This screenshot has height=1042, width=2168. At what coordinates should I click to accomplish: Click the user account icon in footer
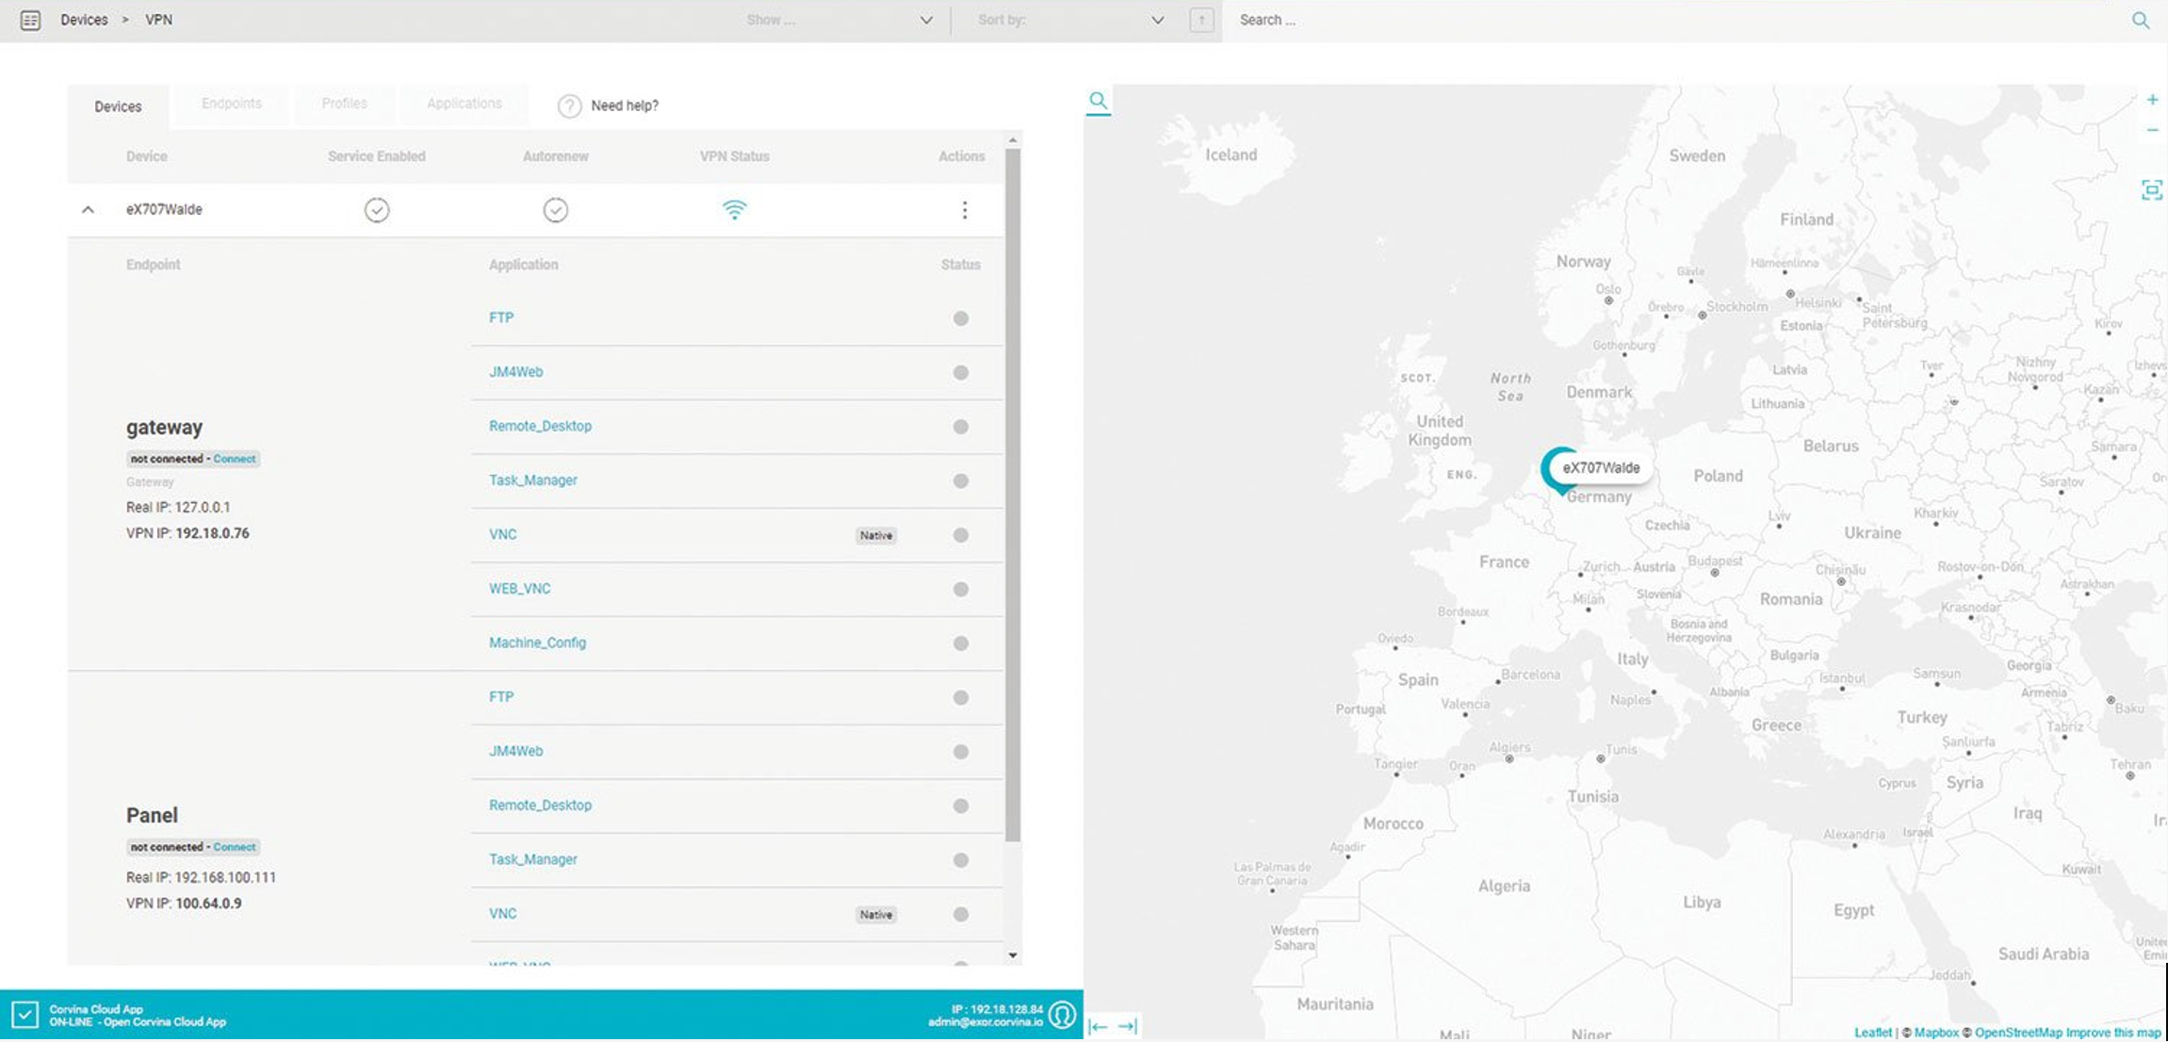tap(1062, 1015)
